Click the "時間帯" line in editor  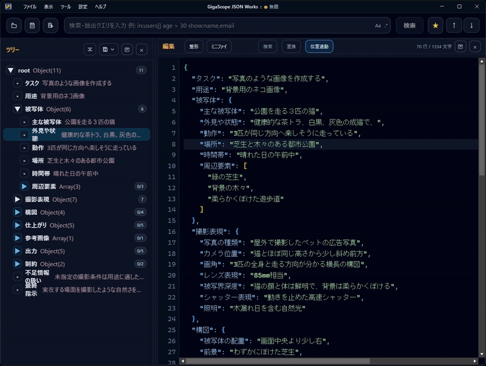(x=251, y=155)
